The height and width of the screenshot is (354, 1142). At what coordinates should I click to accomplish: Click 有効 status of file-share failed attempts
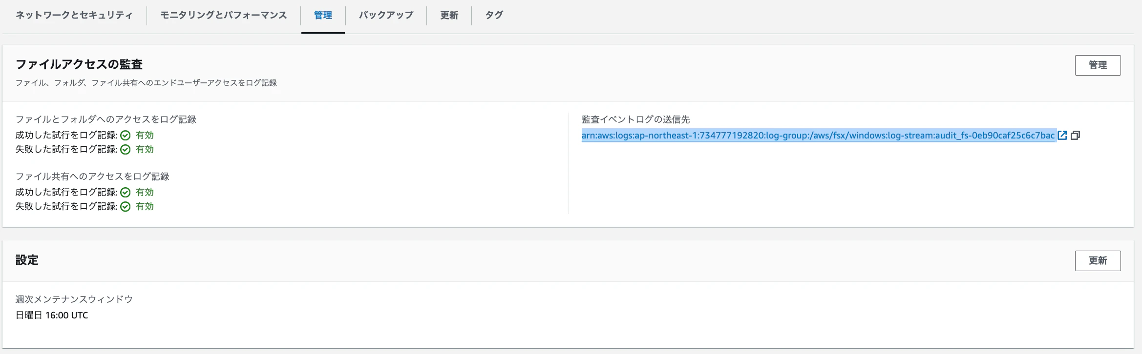coord(145,207)
